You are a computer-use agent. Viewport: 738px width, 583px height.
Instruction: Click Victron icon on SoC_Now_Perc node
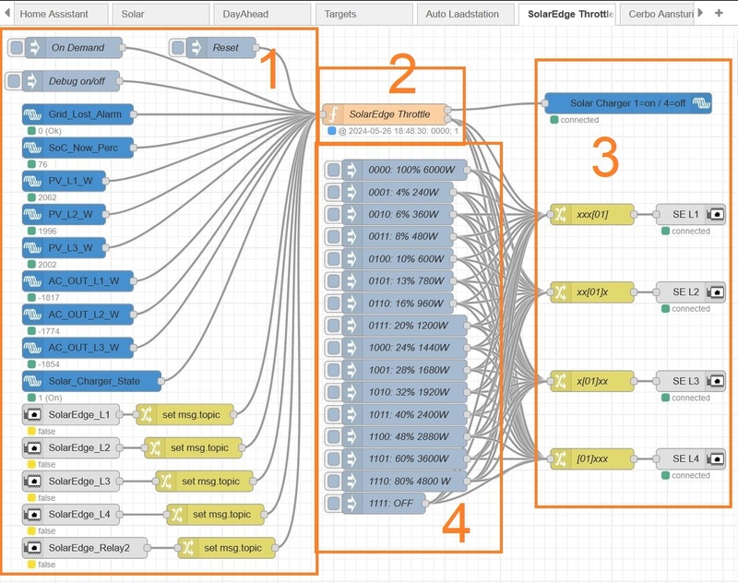click(32, 148)
